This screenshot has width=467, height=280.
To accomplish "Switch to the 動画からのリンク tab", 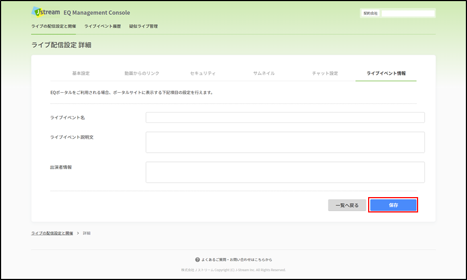I will (142, 73).
